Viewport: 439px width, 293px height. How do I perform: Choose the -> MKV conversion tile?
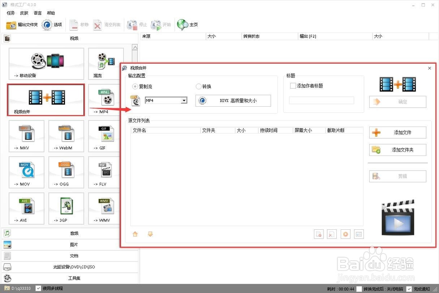tap(26, 136)
